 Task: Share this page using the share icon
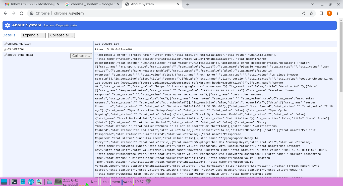pyautogui.click(x=303, y=13)
